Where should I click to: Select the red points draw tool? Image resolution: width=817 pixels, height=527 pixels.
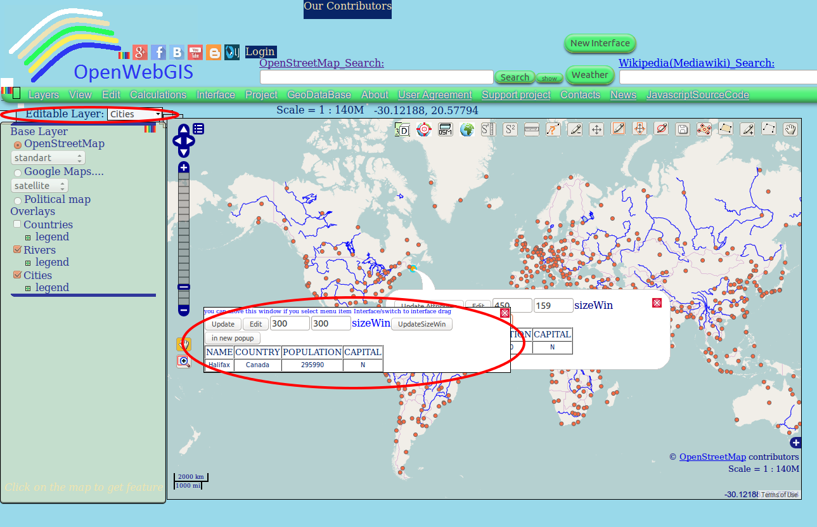(x=704, y=129)
